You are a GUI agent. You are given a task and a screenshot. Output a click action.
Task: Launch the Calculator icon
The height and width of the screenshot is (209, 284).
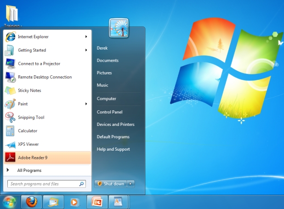(10, 131)
